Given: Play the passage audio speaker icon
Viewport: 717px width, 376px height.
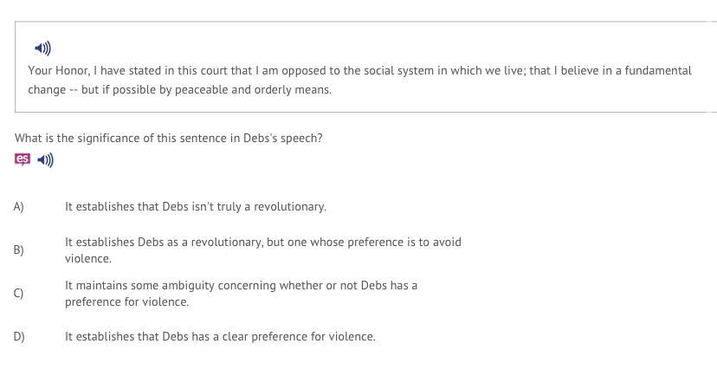Looking at the screenshot, I should (x=42, y=49).
